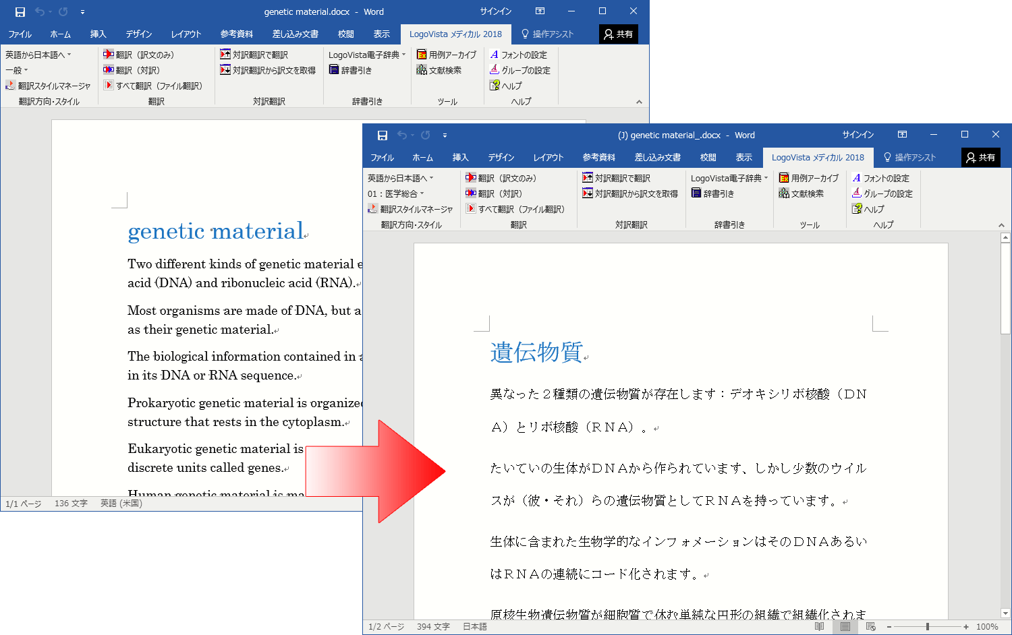This screenshot has width=1012, height=635.
Task: Click サインイン in back window title bar
Action: pyautogui.click(x=496, y=11)
